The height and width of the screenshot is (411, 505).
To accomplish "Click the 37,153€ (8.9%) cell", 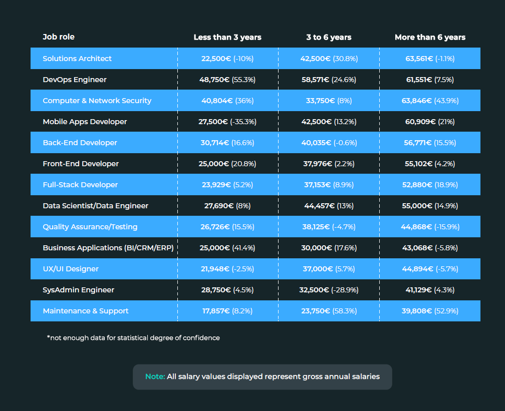I will [329, 185].
